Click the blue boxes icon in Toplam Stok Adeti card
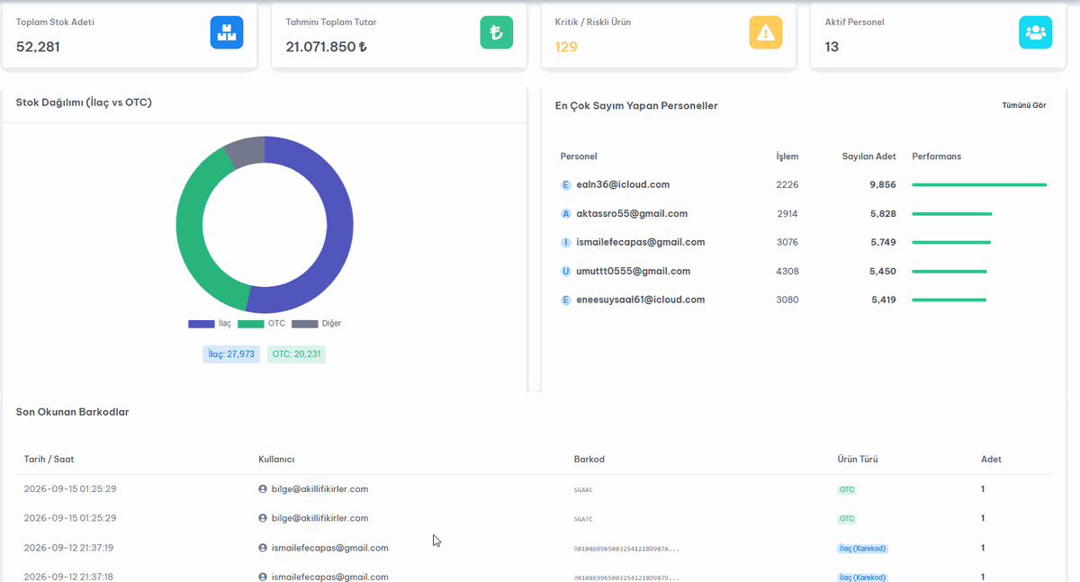 coord(227,33)
